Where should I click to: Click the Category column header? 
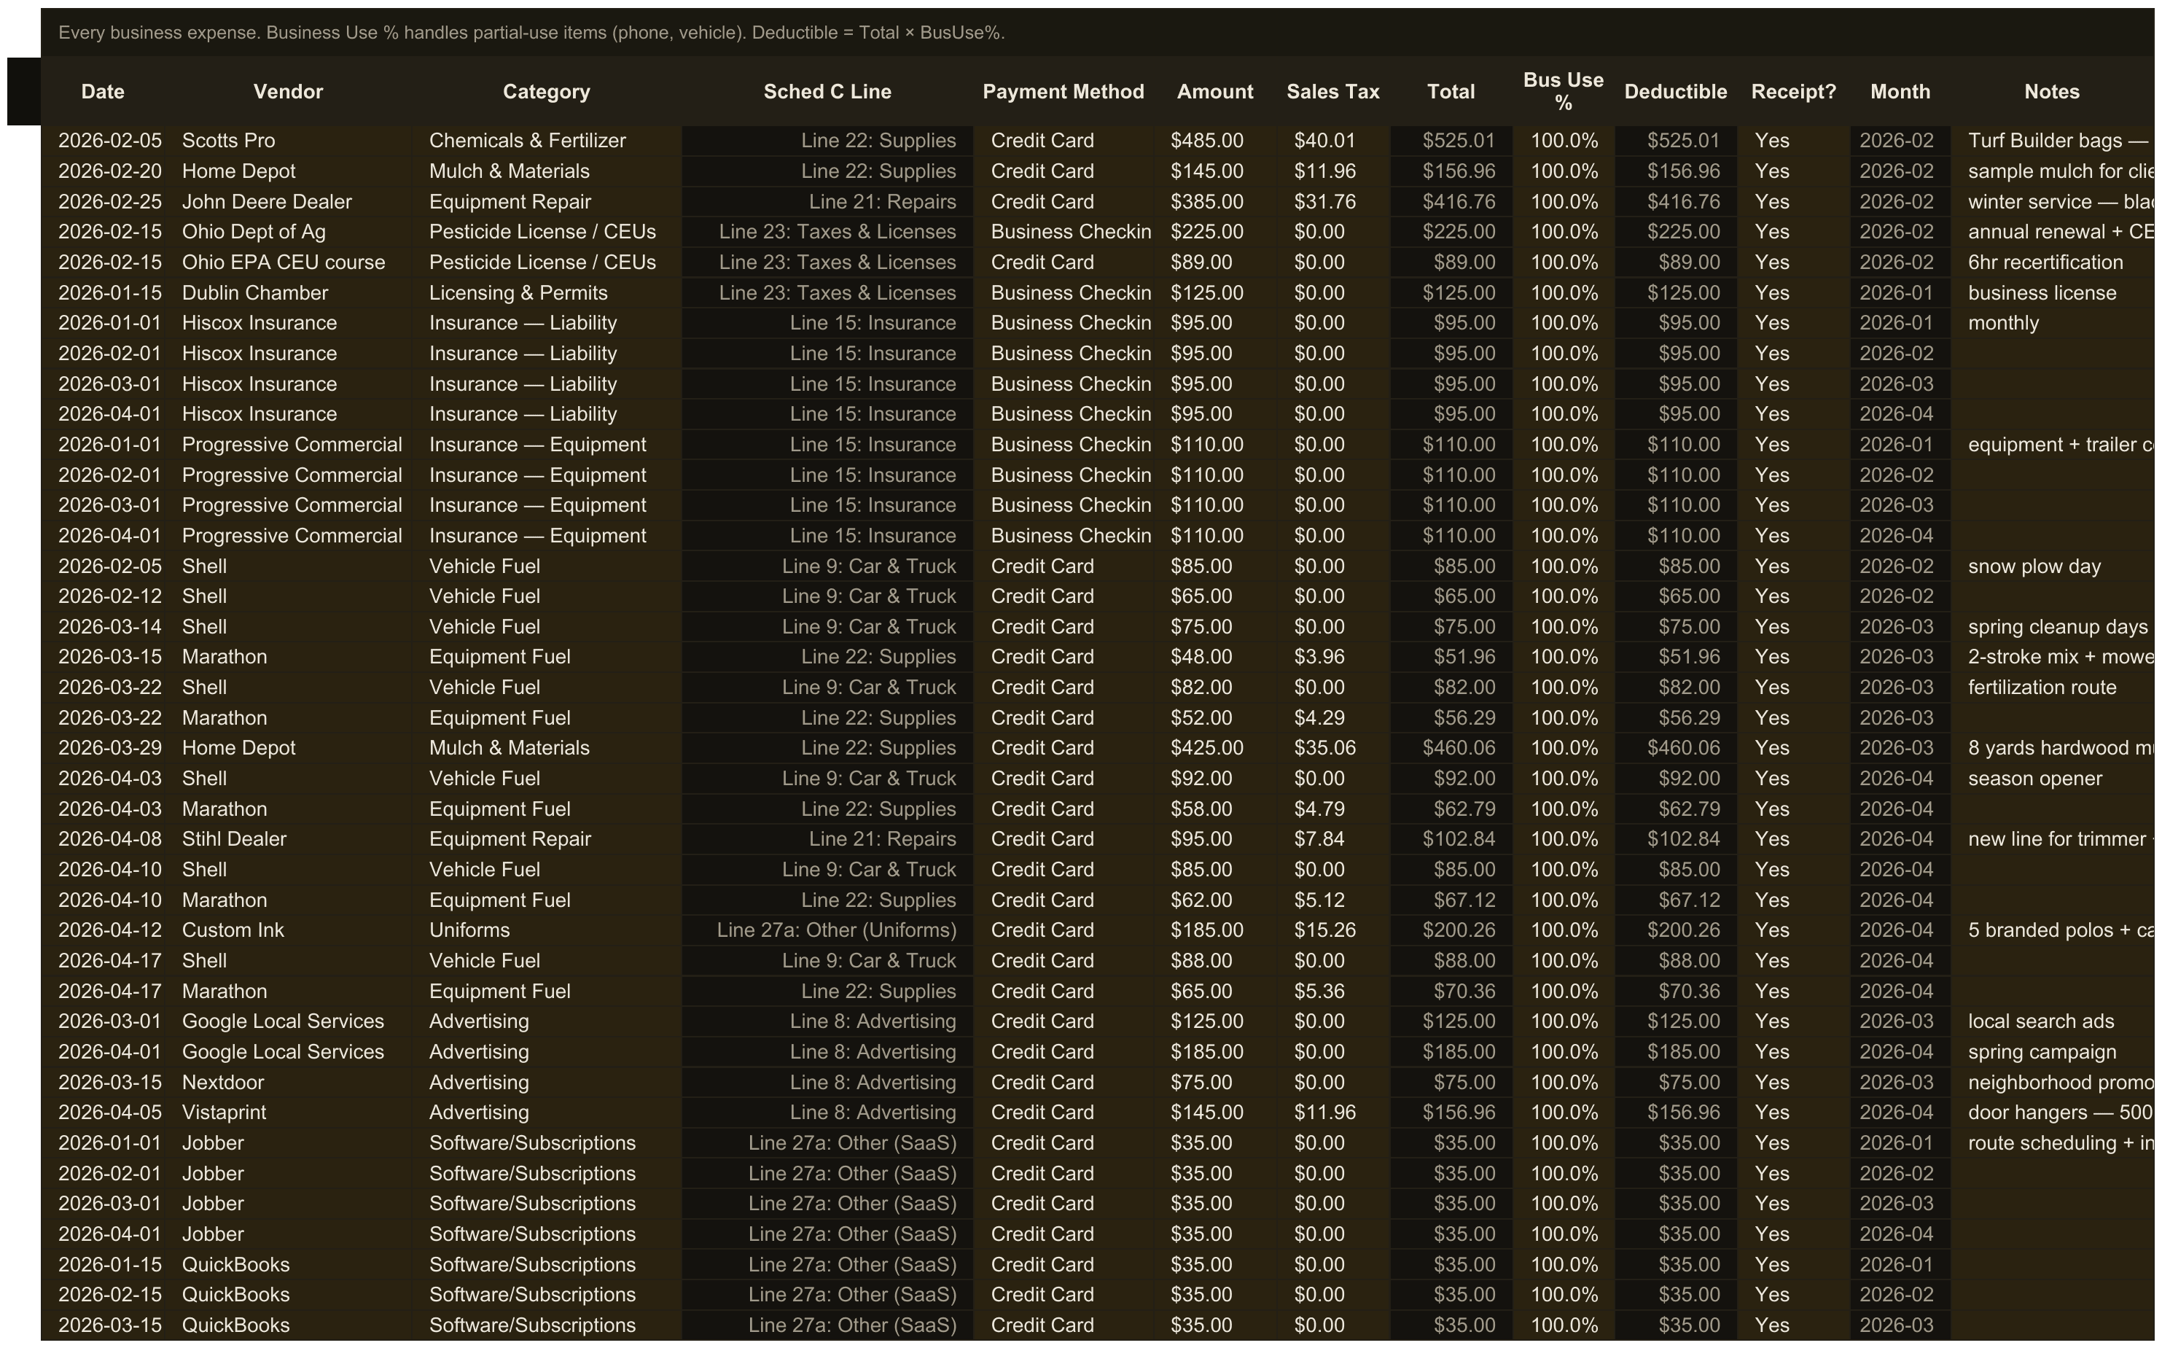(x=546, y=92)
